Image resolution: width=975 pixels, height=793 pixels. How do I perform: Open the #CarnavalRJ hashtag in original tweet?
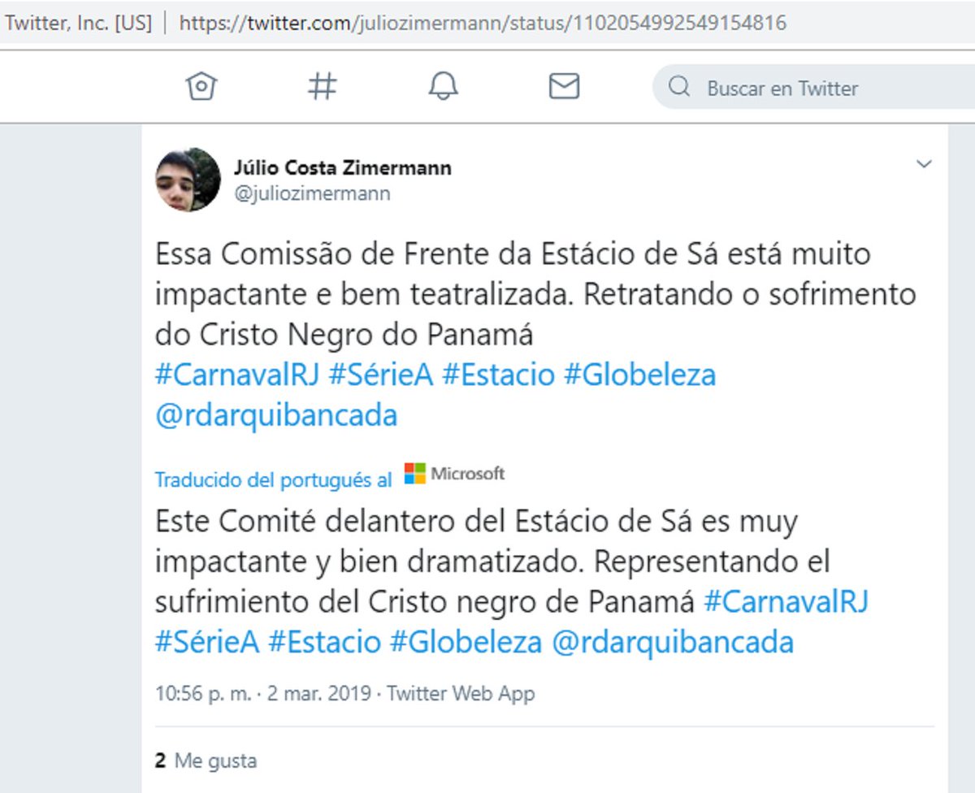click(237, 375)
